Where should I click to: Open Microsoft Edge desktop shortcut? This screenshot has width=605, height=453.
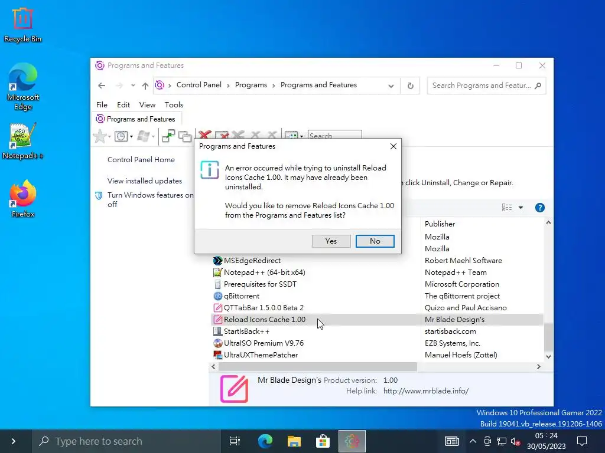coord(23,87)
